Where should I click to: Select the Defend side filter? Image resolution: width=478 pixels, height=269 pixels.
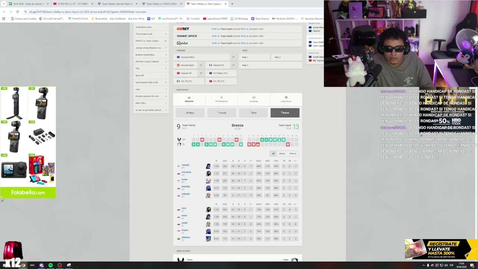(293, 154)
